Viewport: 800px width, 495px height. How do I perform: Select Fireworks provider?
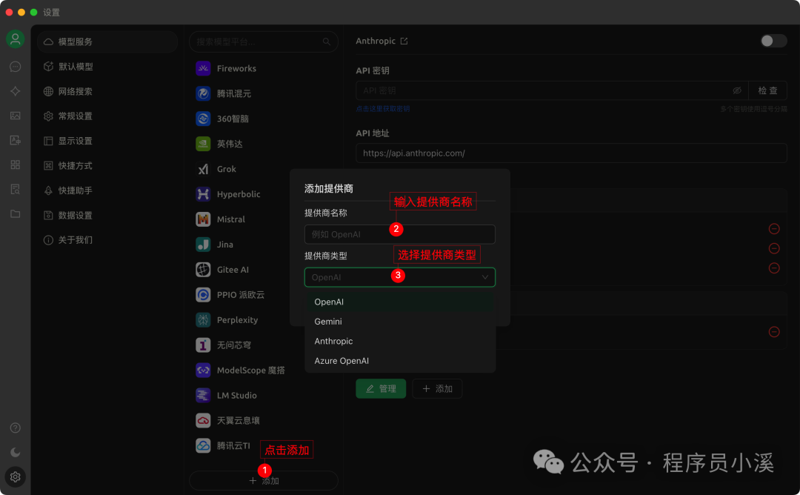(x=263, y=68)
